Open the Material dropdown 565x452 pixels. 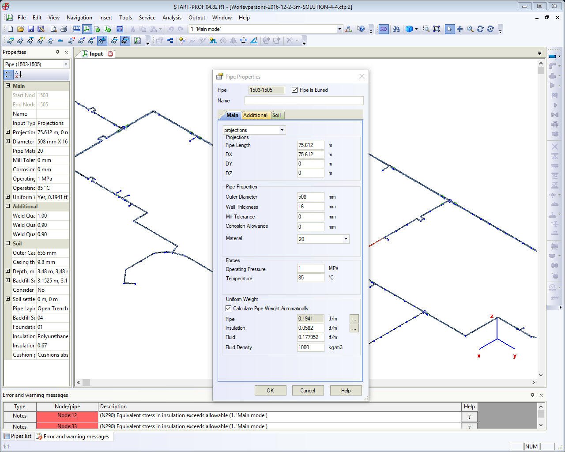click(345, 239)
